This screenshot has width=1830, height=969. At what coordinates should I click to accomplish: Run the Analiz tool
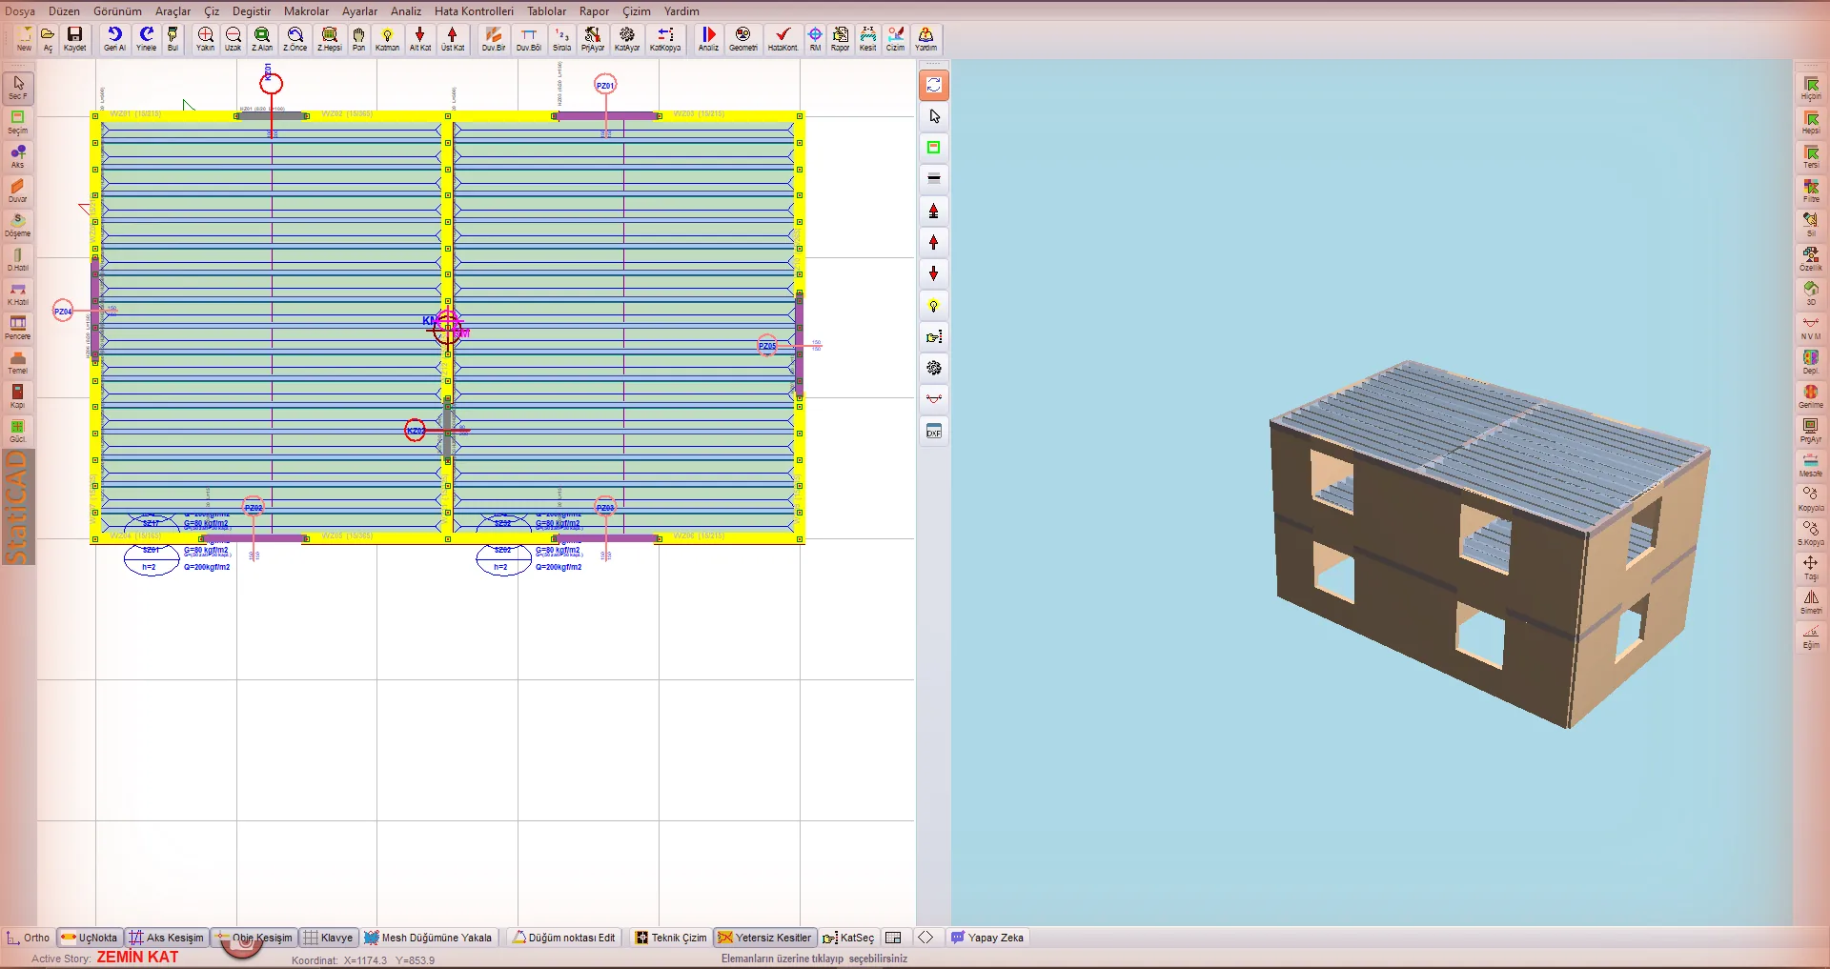point(708,38)
